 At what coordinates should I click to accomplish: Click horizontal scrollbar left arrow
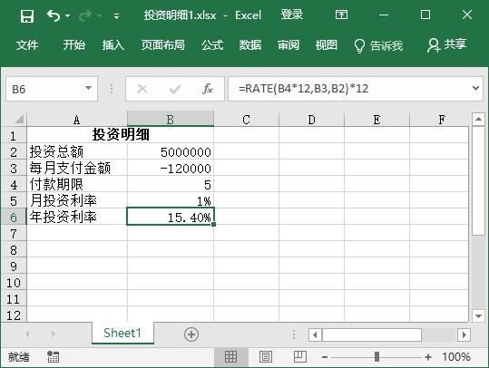(315, 335)
